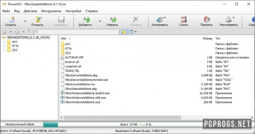Click the up one level arrow
The image size is (255, 134).
29,32
